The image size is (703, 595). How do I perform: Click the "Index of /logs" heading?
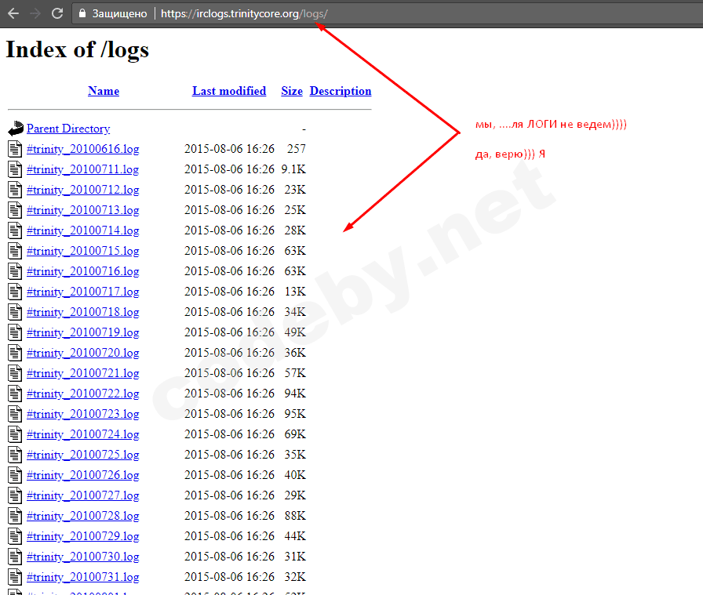point(77,49)
